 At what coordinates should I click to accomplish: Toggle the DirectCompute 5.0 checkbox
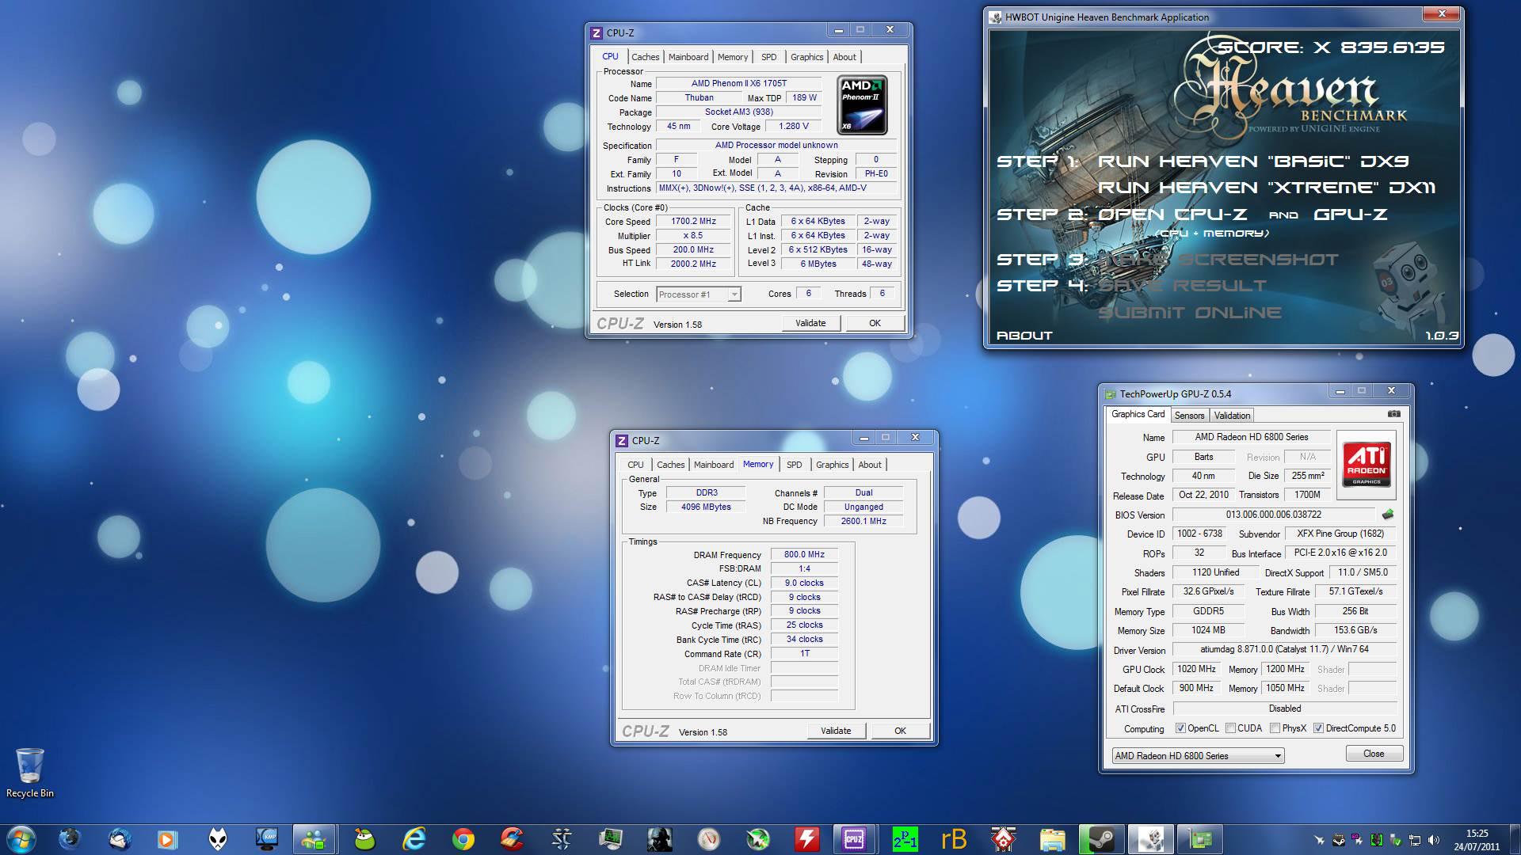1318,728
